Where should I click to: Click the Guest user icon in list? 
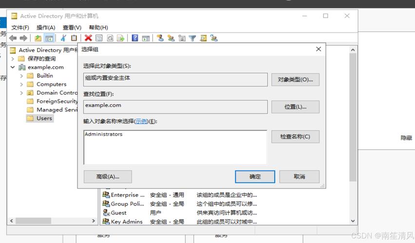point(106,213)
